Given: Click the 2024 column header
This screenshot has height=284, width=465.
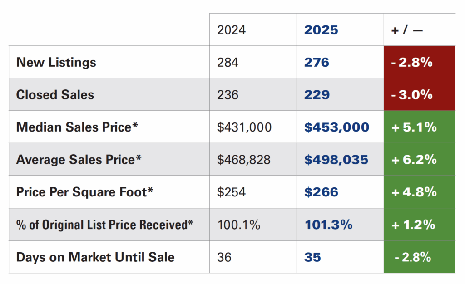Looking at the screenshot, I should 231,30.
